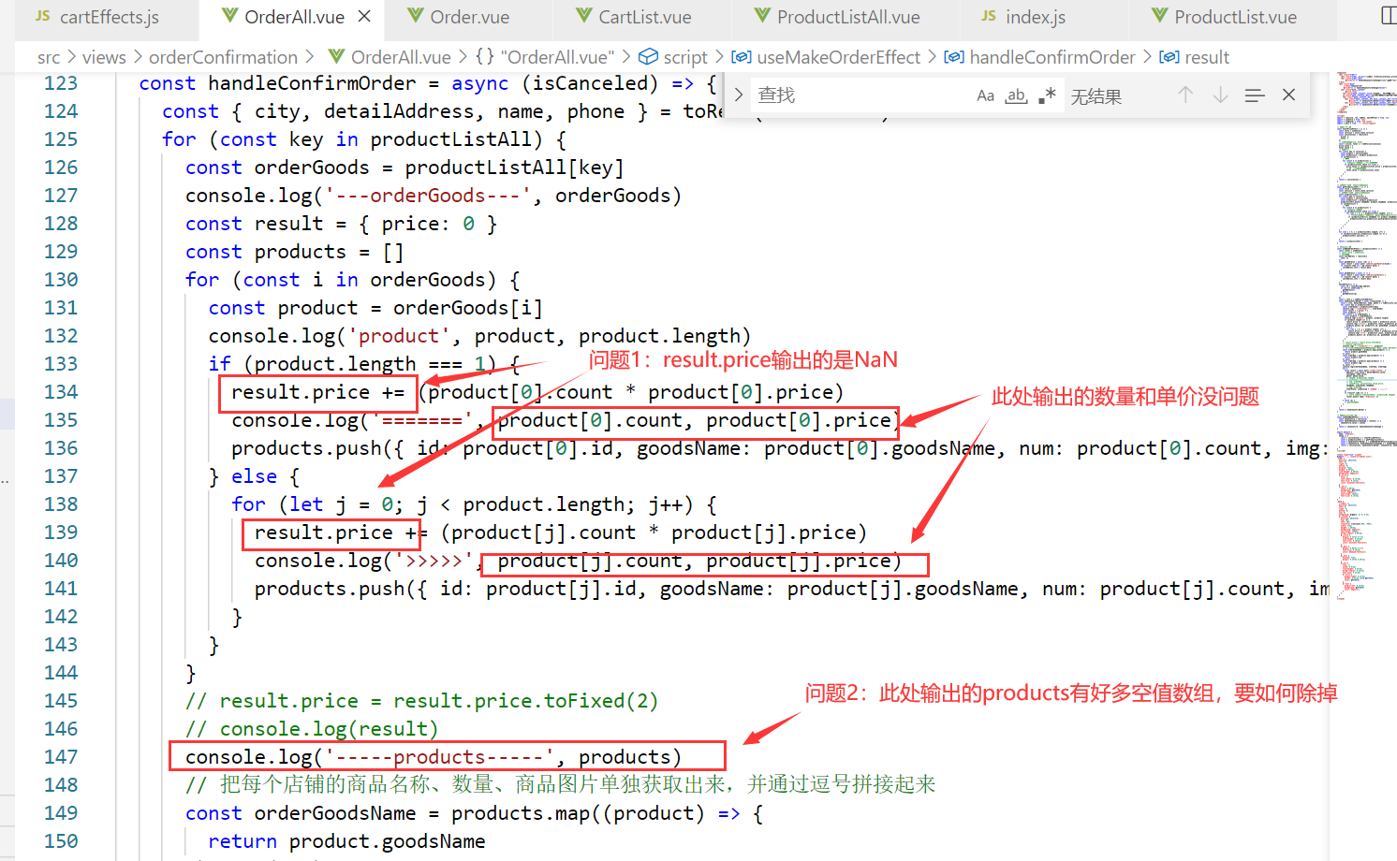Switch to the cartEffects.js tab
Image resolution: width=1397 pixels, height=861 pixels.
point(97,17)
